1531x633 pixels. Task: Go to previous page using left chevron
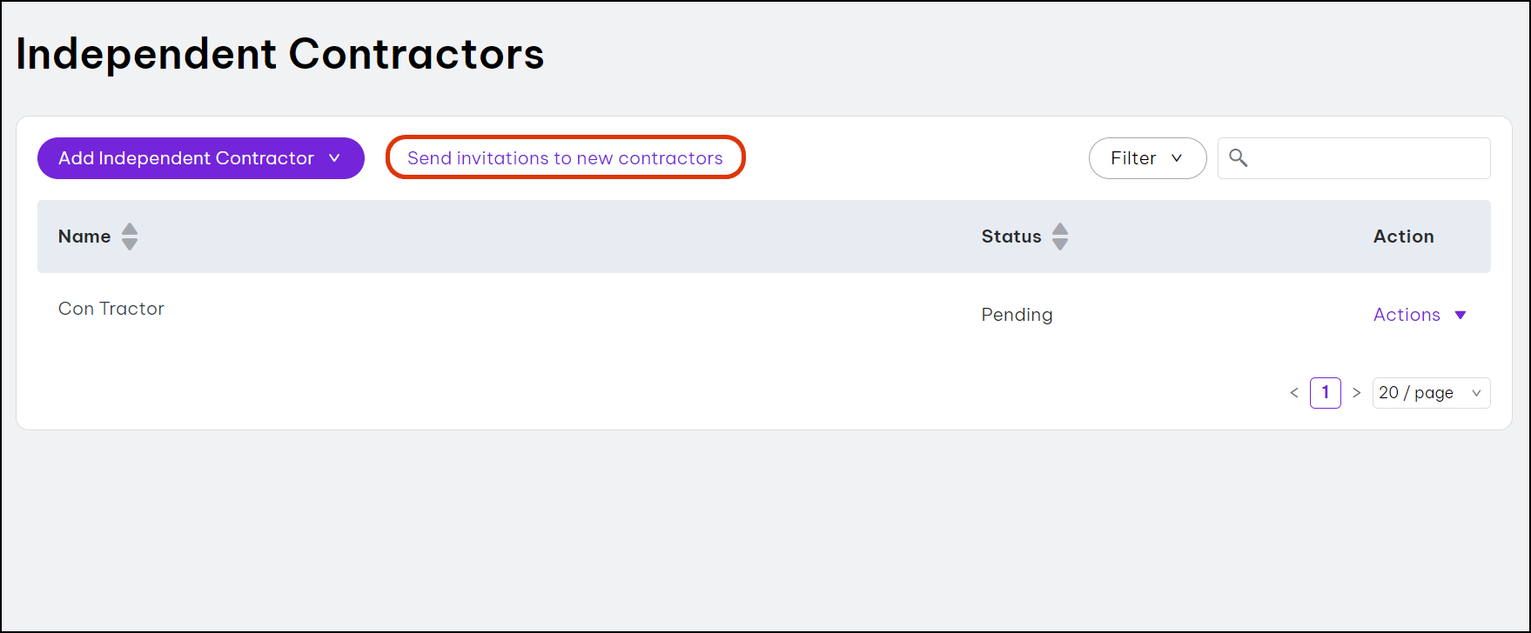click(x=1294, y=393)
